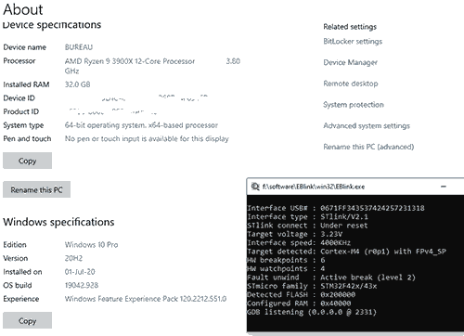
Task: Minimize the EBlink console window
Action: click(444, 187)
